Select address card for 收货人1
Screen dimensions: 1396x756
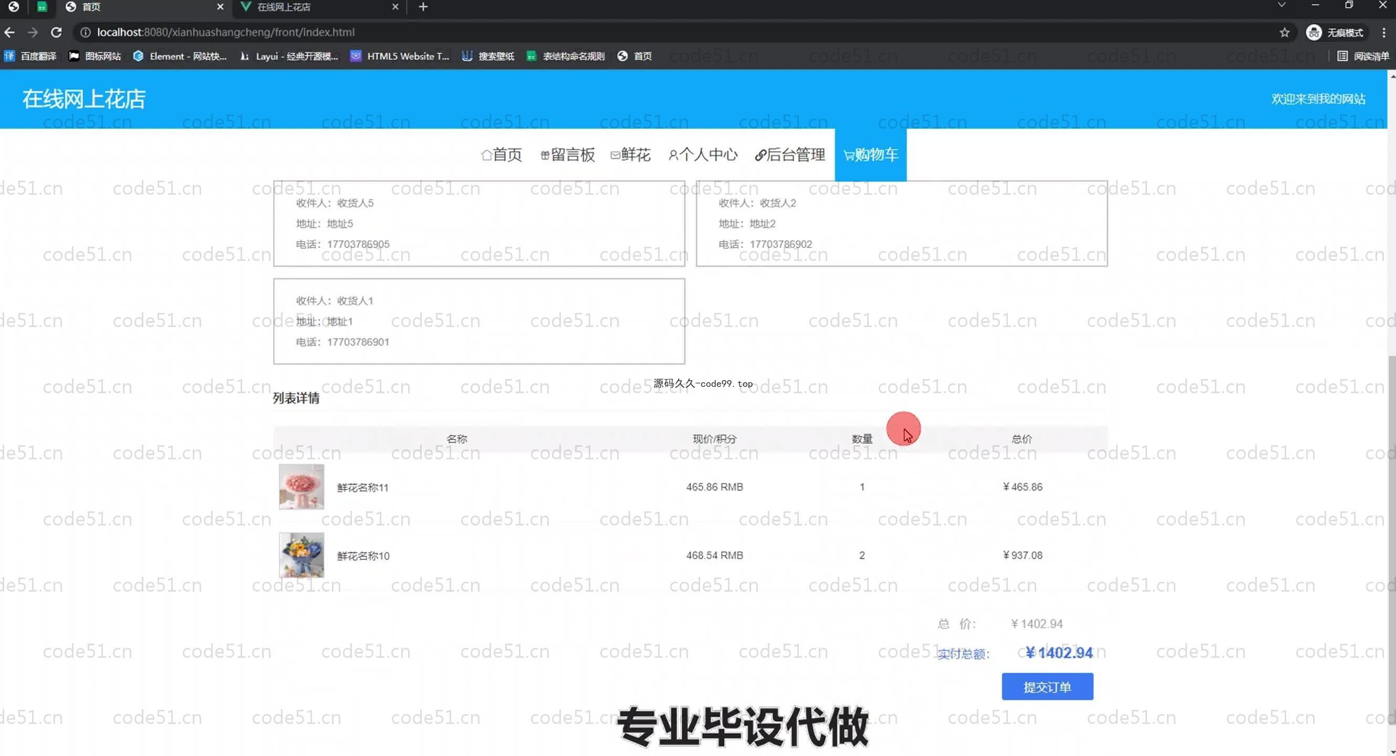(x=479, y=322)
